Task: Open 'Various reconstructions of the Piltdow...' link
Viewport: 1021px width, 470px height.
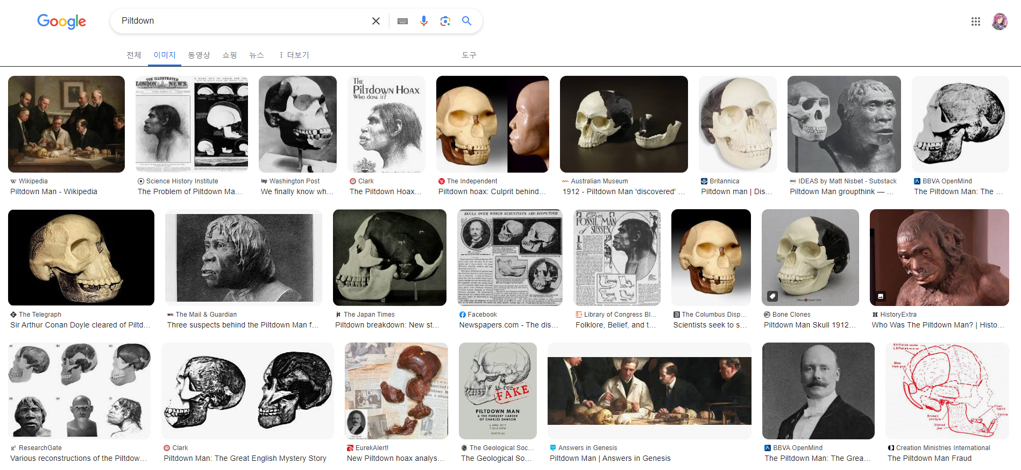Action: 79,458
